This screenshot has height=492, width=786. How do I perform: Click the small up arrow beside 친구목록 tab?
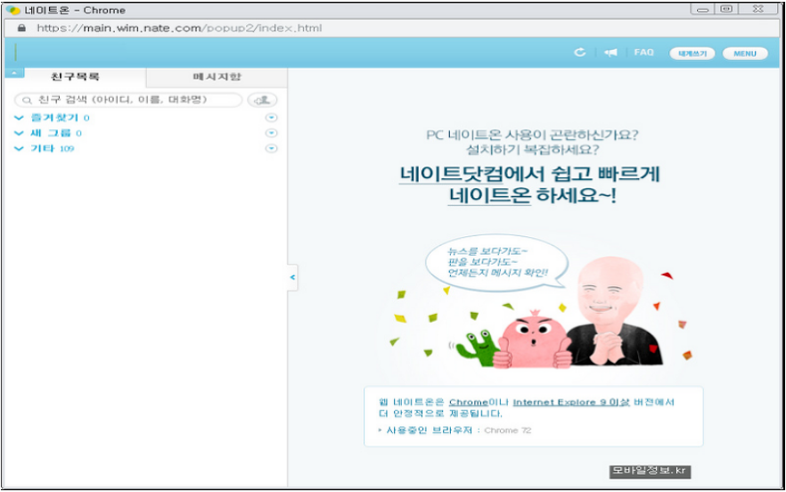pos(14,73)
